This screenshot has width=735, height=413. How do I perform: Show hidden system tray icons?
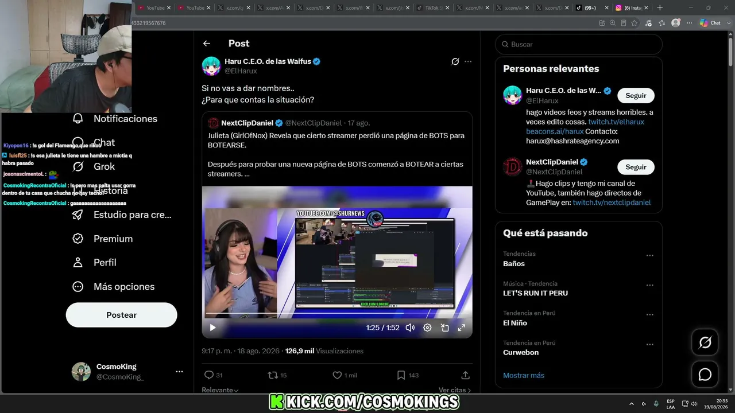(x=632, y=404)
